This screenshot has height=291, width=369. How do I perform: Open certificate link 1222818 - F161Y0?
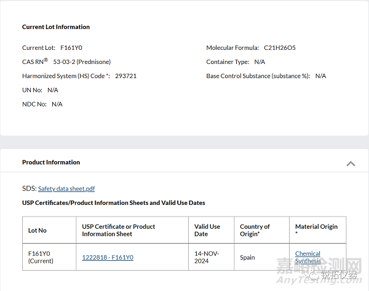click(x=108, y=257)
